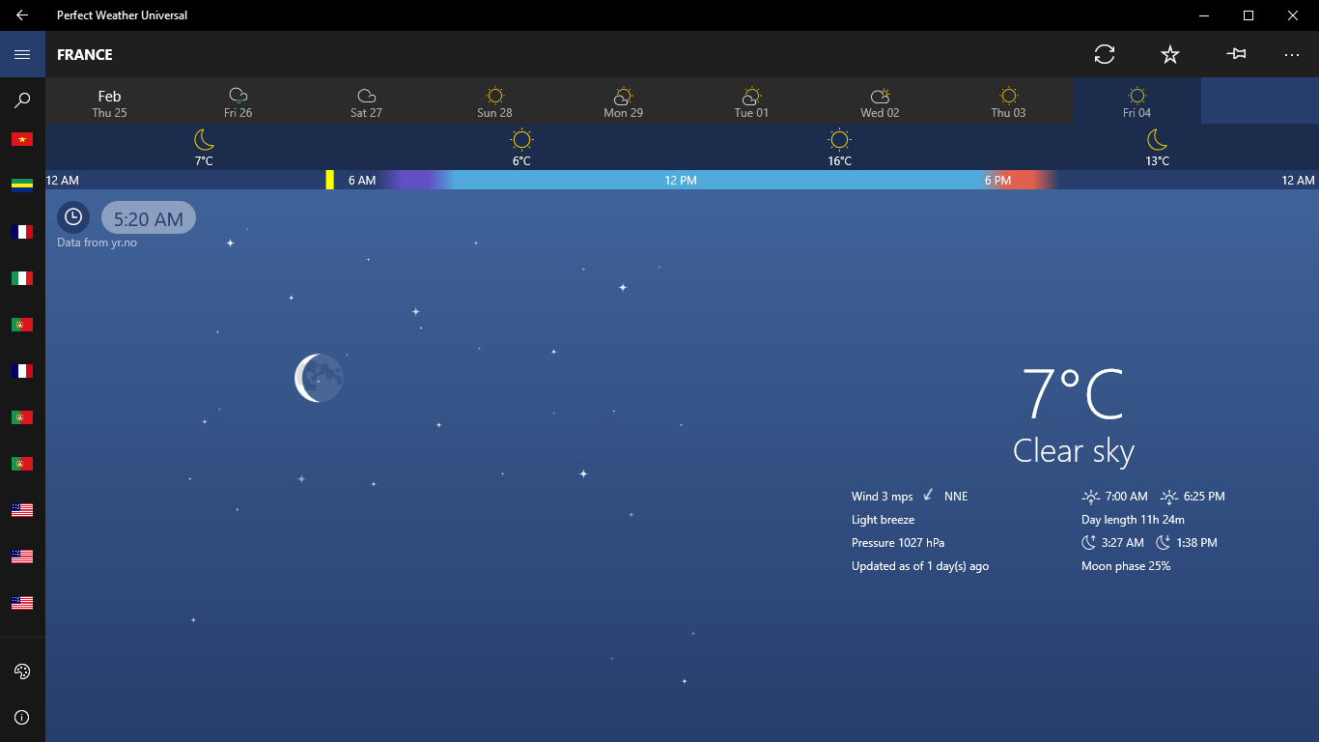Refresh the weather data
1319x742 pixels.
(1104, 54)
